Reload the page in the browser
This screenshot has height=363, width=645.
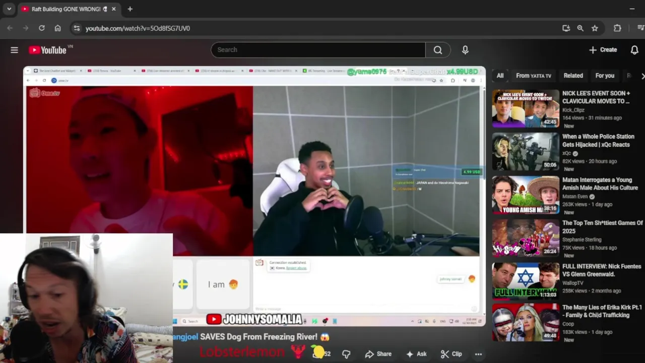(x=42, y=28)
